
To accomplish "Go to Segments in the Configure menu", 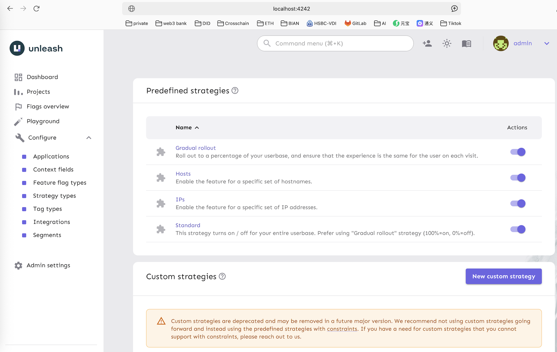I will click(47, 235).
